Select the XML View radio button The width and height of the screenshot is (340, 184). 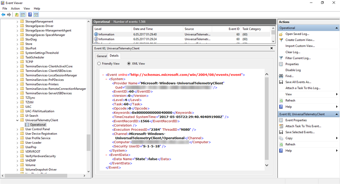point(129,64)
